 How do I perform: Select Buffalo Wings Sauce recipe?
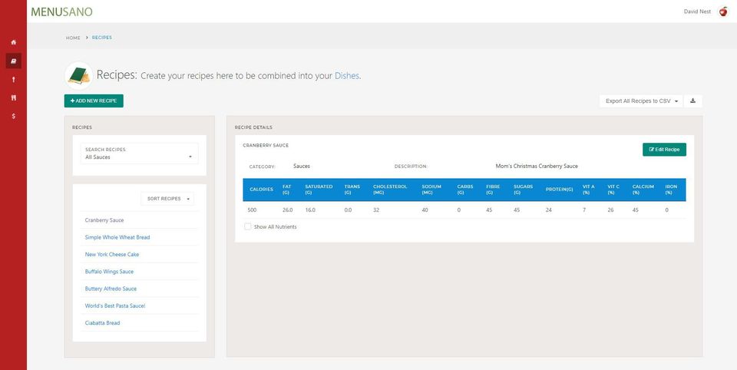point(109,272)
